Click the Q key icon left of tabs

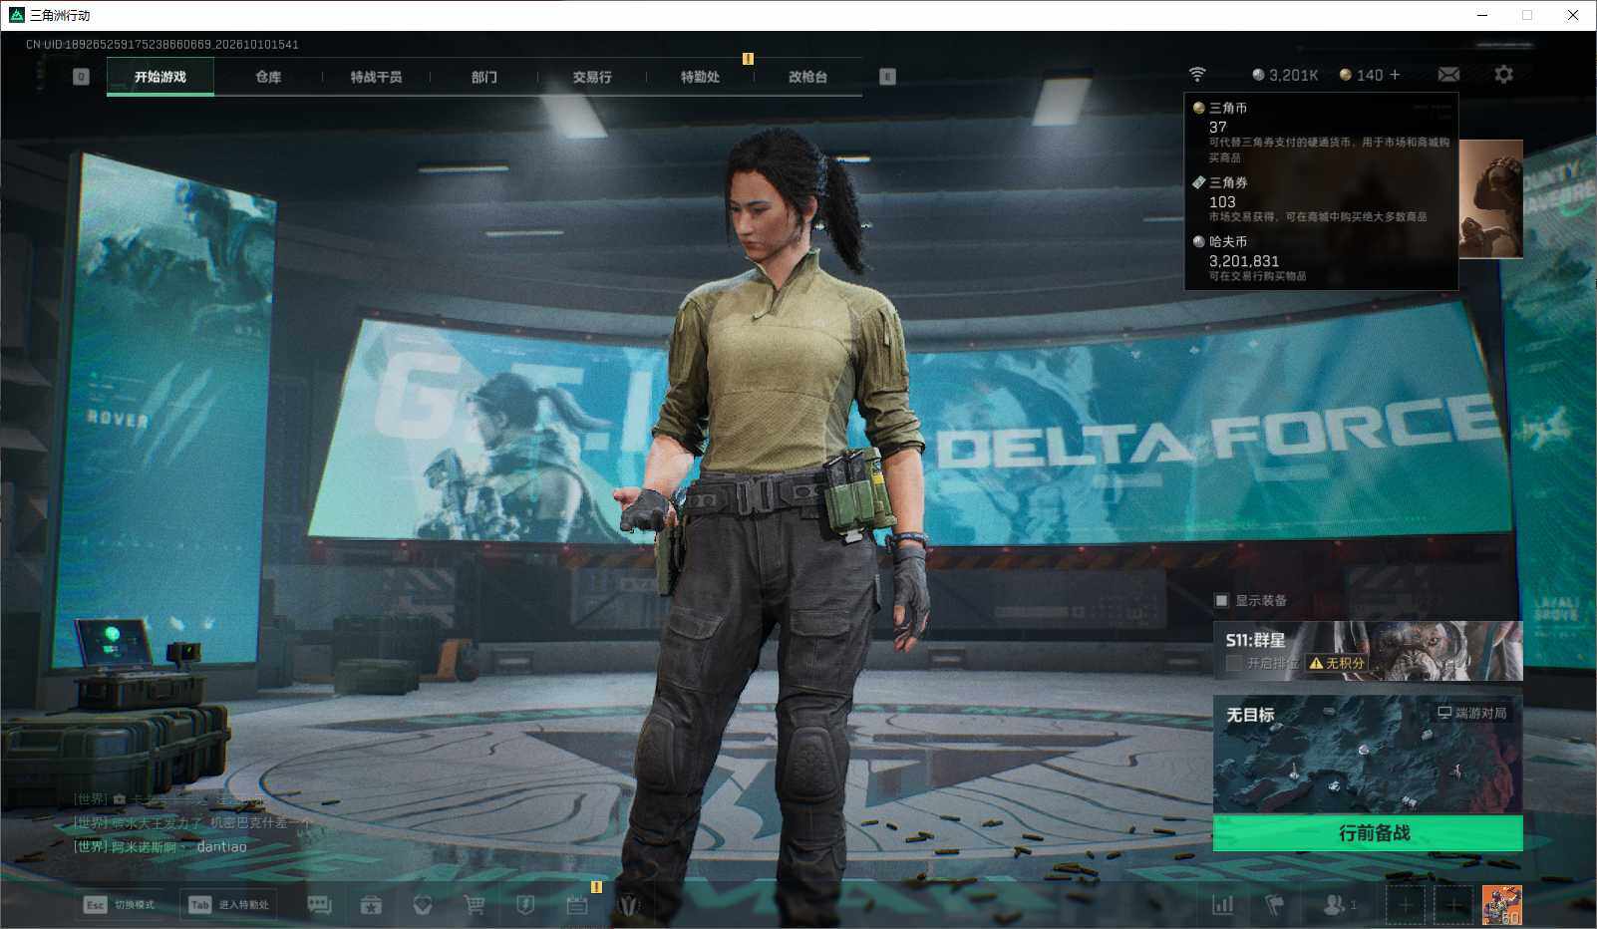82,77
